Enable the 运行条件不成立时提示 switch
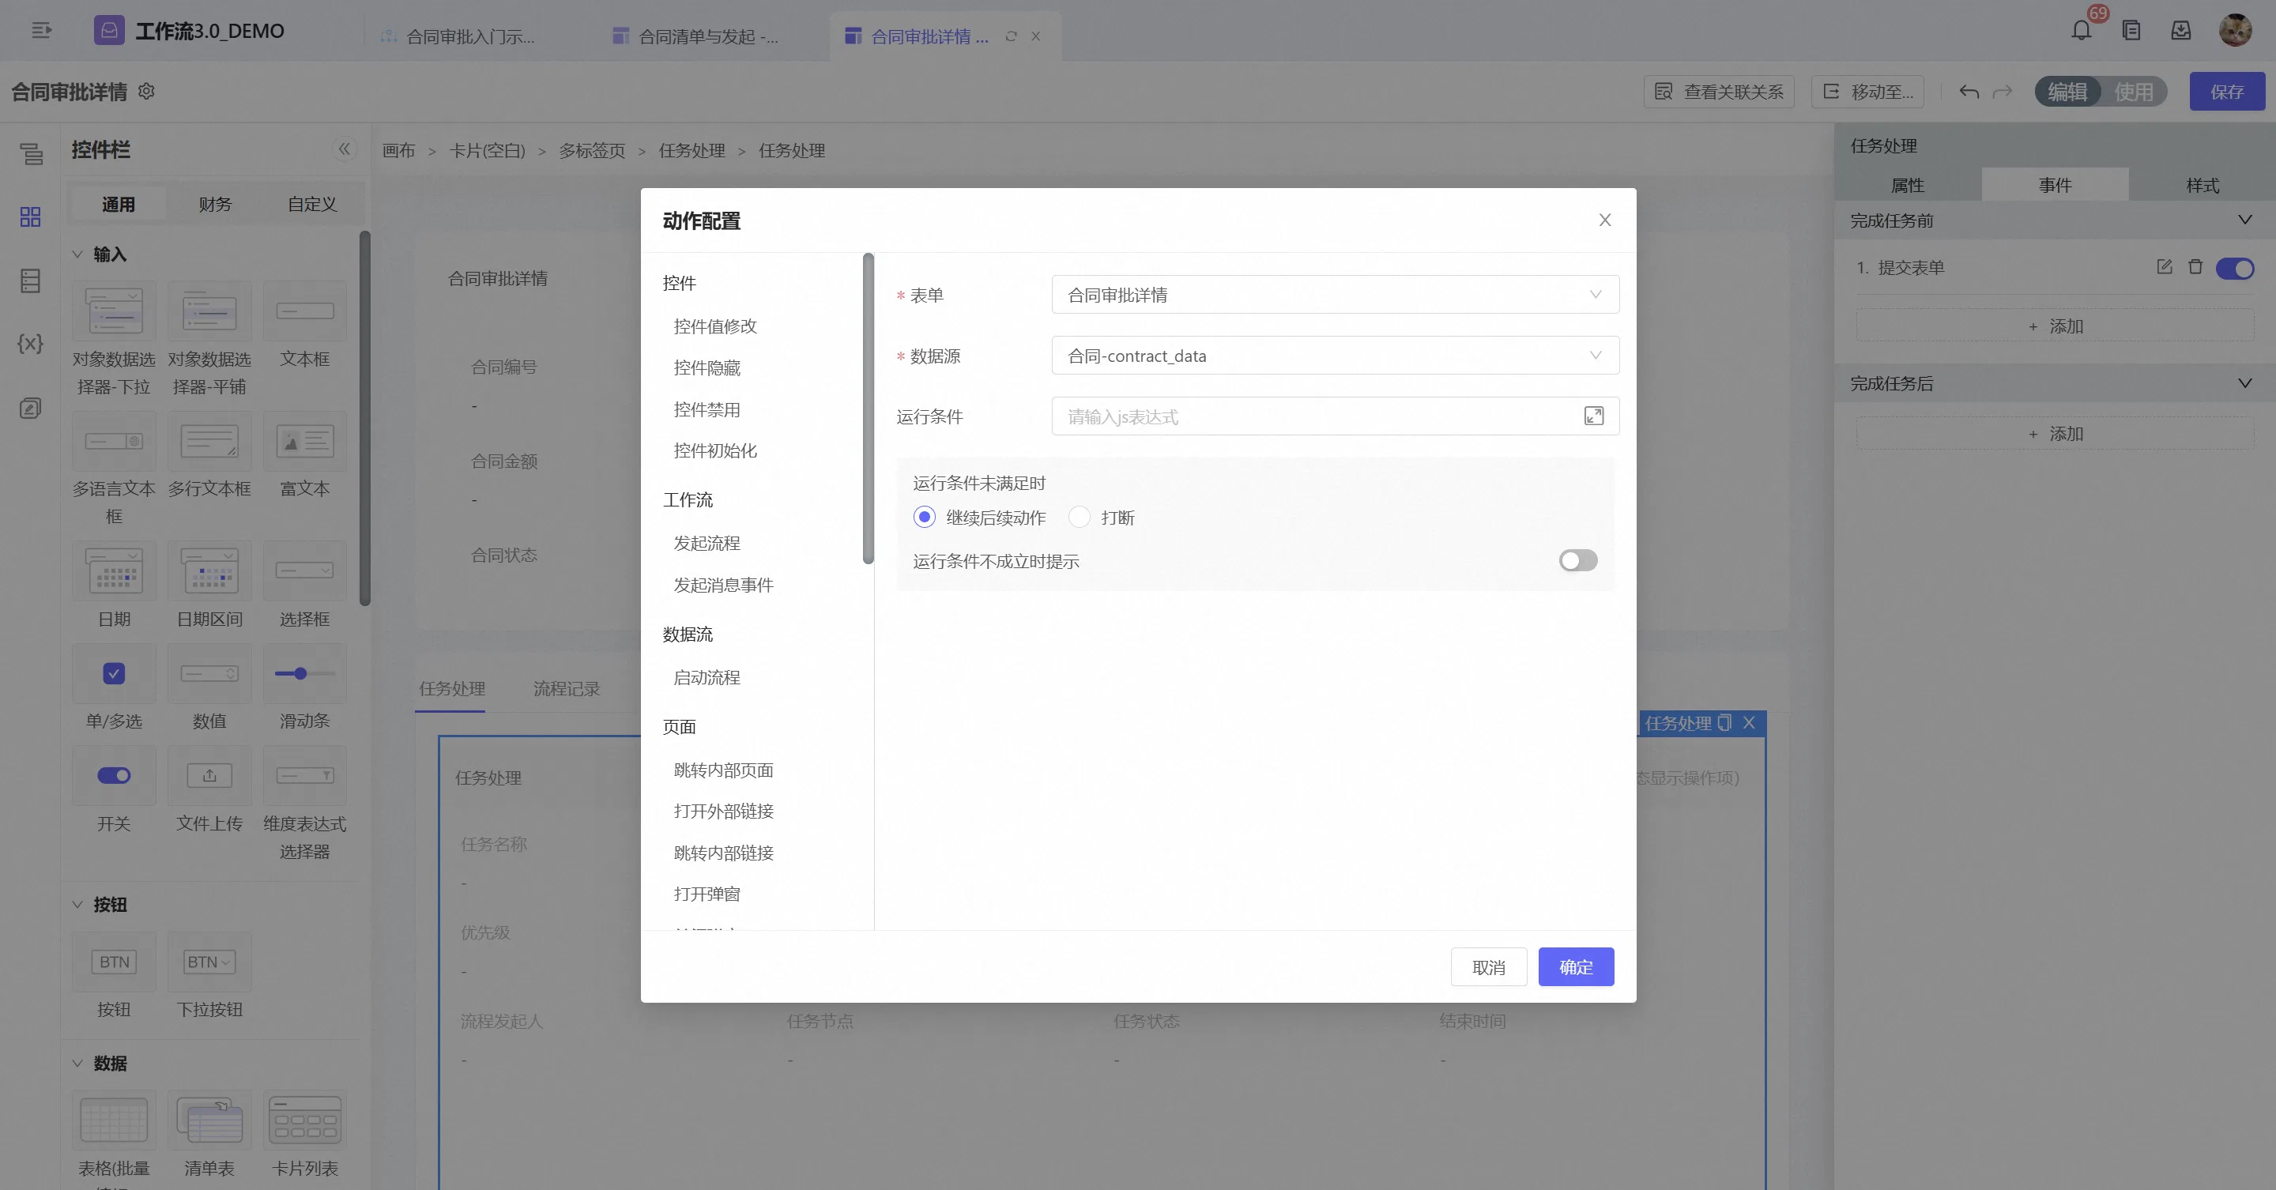The image size is (2276, 1190). click(1578, 560)
